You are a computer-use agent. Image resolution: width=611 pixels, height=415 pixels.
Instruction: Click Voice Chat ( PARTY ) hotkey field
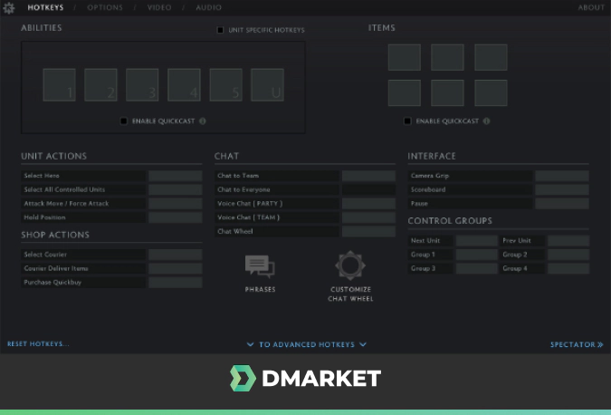click(368, 203)
